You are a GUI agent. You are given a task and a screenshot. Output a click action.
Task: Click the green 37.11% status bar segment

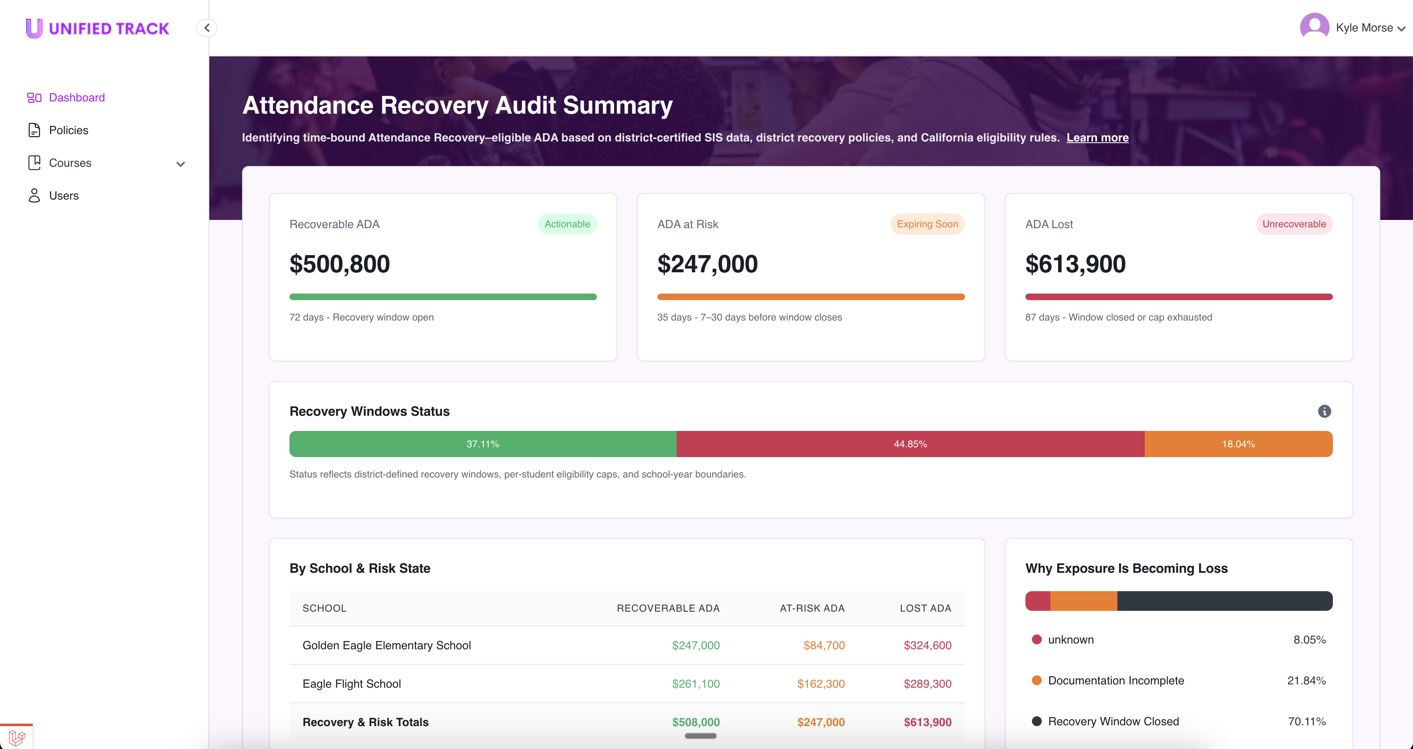click(483, 444)
